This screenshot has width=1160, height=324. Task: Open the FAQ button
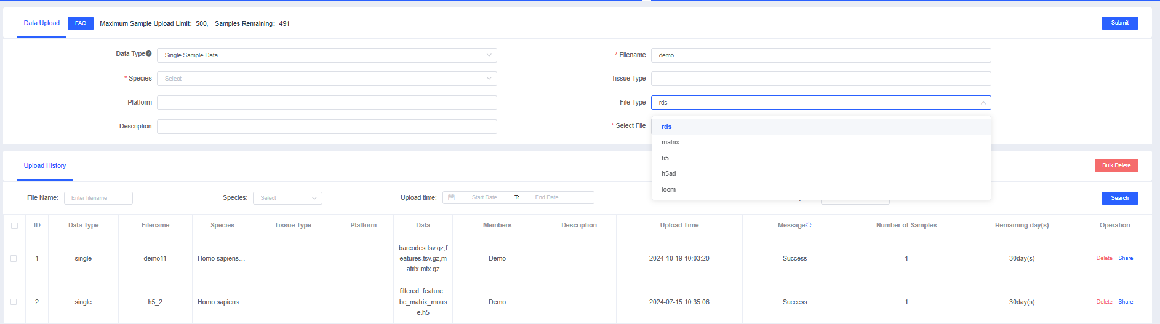(x=81, y=23)
